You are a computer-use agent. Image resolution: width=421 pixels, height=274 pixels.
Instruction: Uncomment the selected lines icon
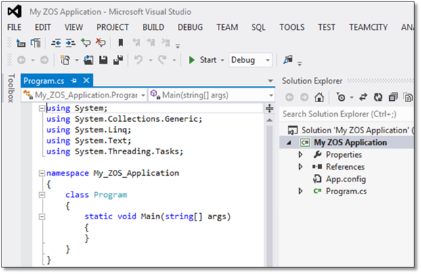pos(101,43)
